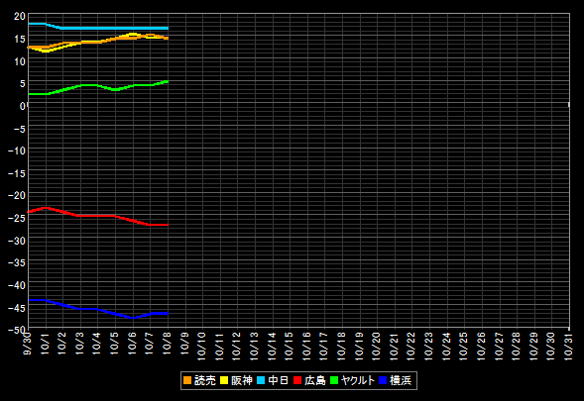Click the 10 value on the Y axis

[x=20, y=61]
